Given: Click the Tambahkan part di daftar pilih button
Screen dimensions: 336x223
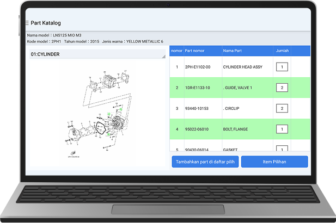Looking at the screenshot, I should pos(205,162).
